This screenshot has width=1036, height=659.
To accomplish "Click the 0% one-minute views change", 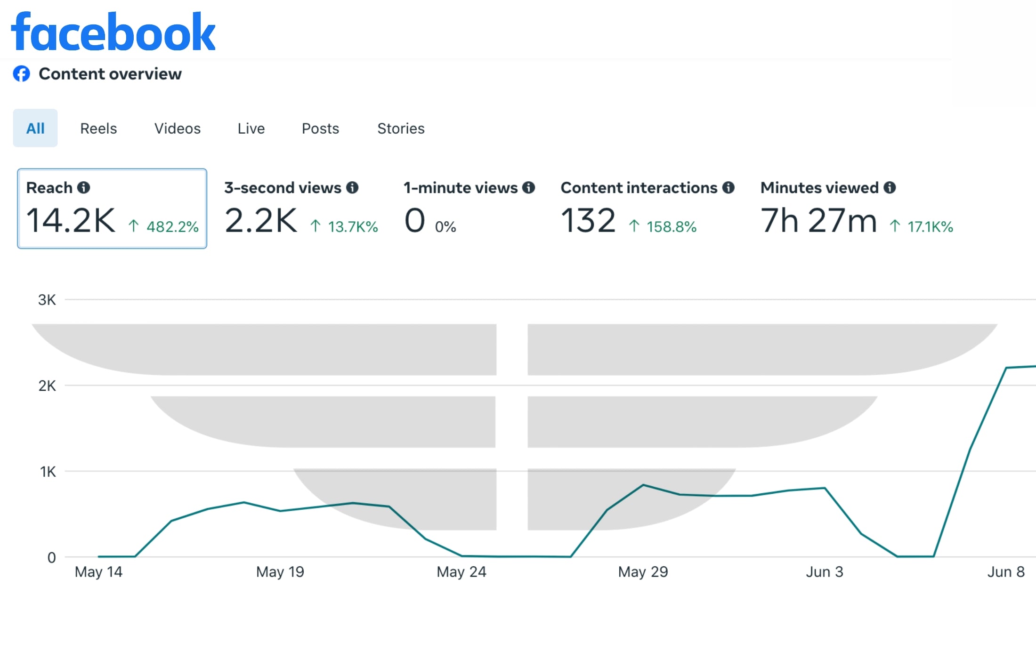I will coord(445,227).
